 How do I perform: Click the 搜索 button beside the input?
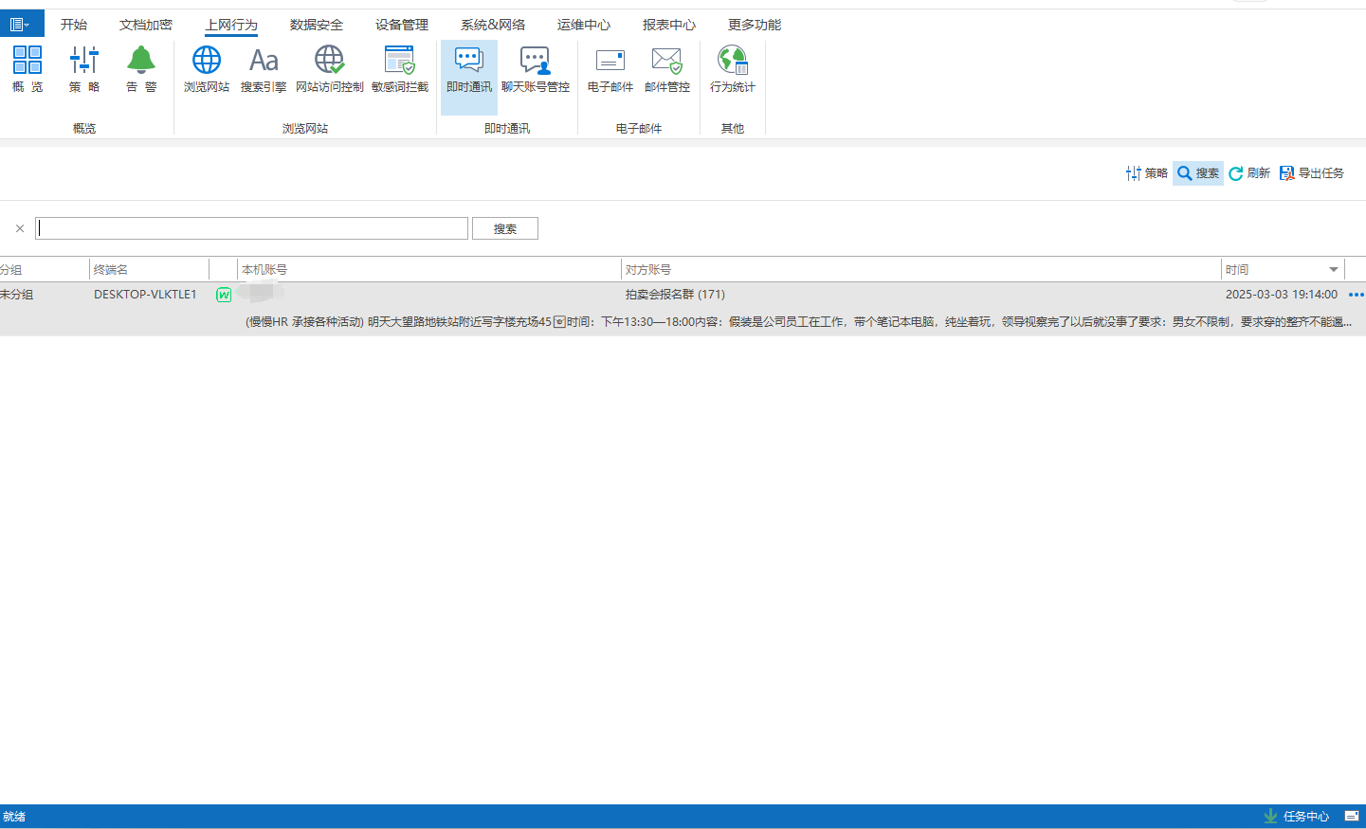coord(504,228)
